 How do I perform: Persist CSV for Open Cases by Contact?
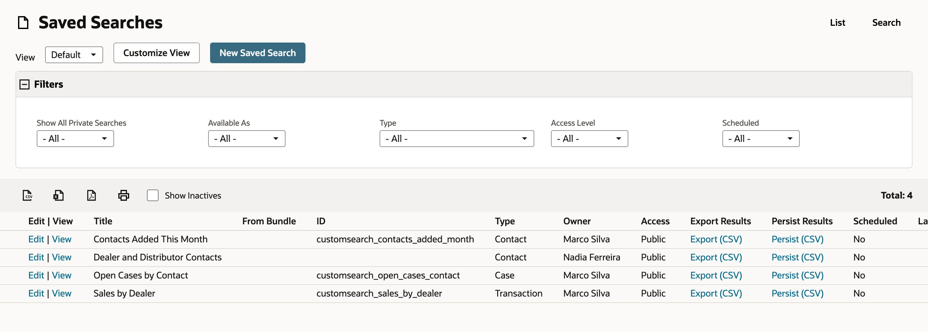click(x=797, y=275)
